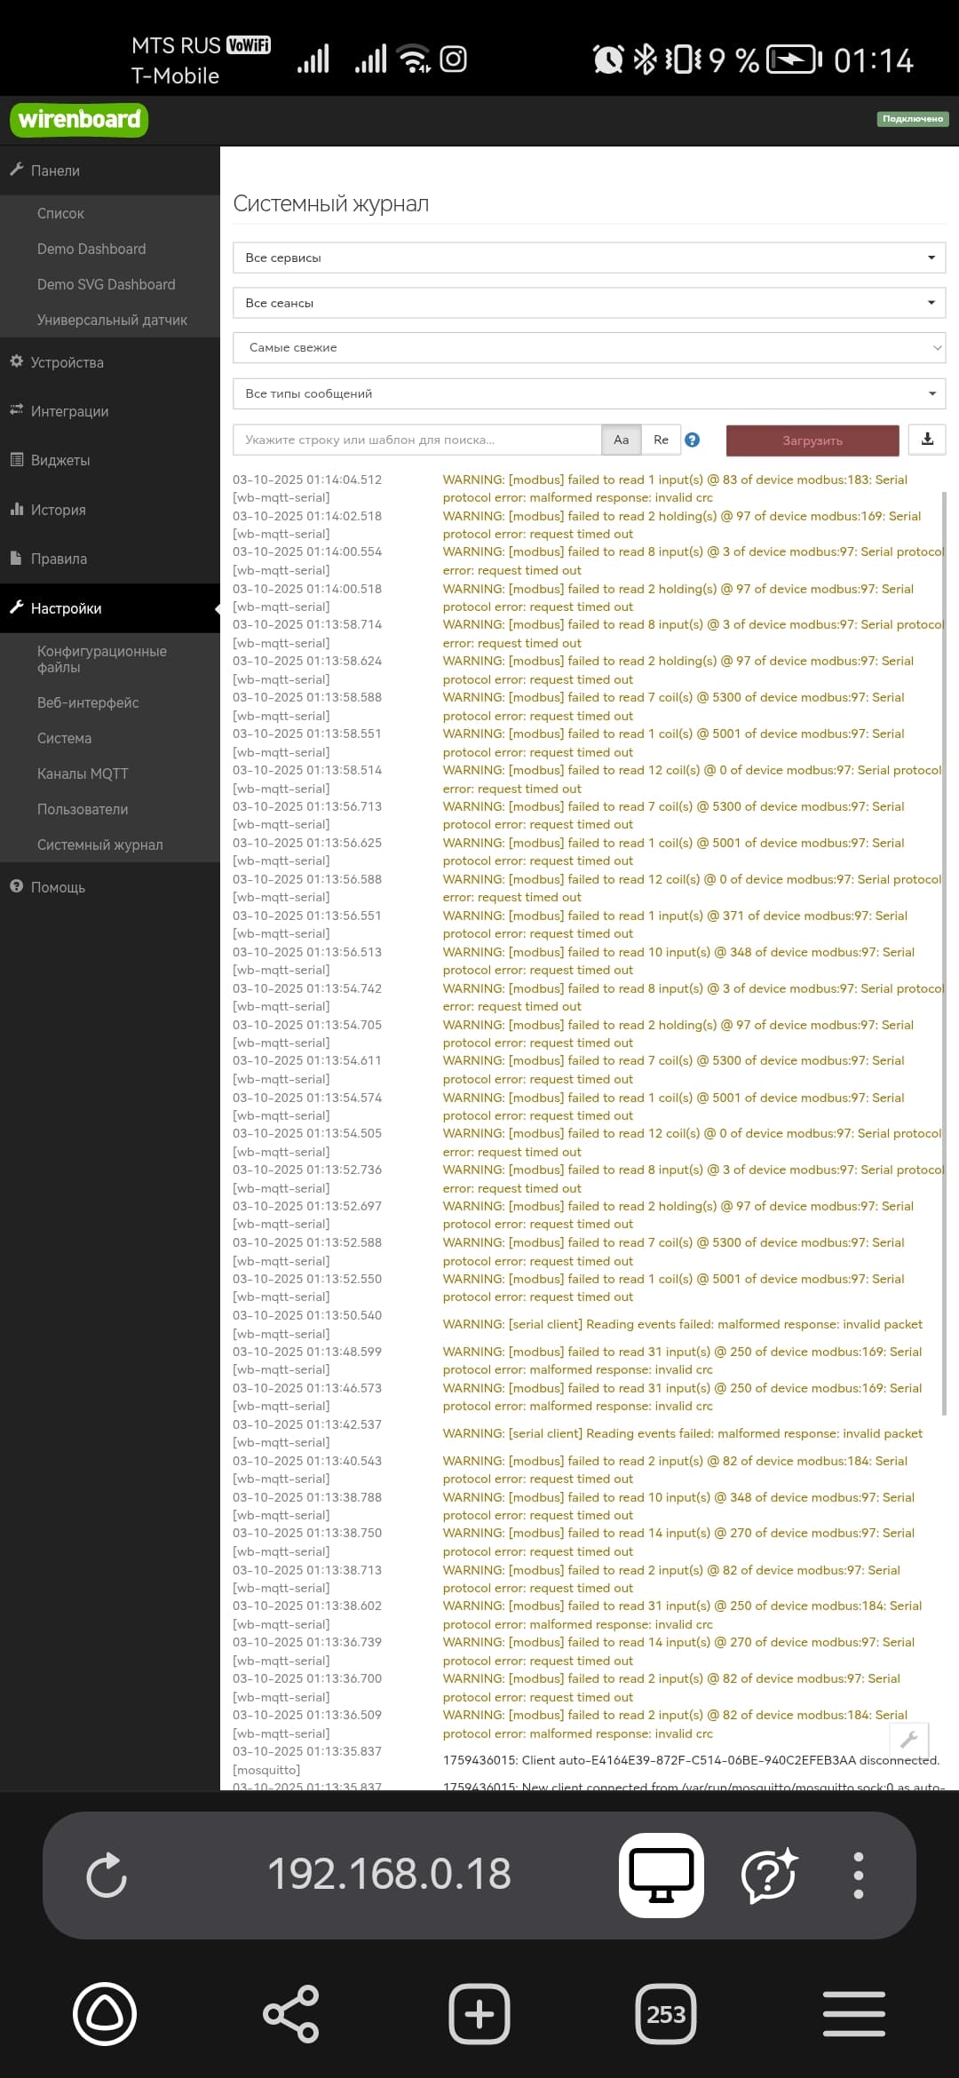The image size is (959, 2078).
Task: Open the 253 tabs switcher
Action: tap(666, 2014)
